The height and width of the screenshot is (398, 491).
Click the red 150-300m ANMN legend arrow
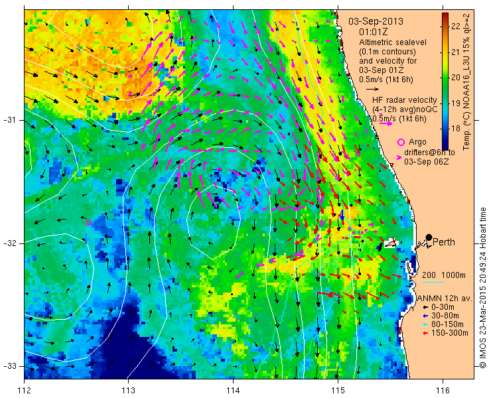[x=425, y=333]
